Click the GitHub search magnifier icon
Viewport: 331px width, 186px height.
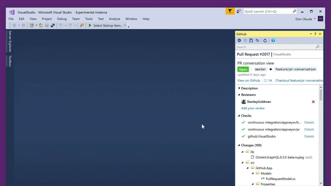318,47
